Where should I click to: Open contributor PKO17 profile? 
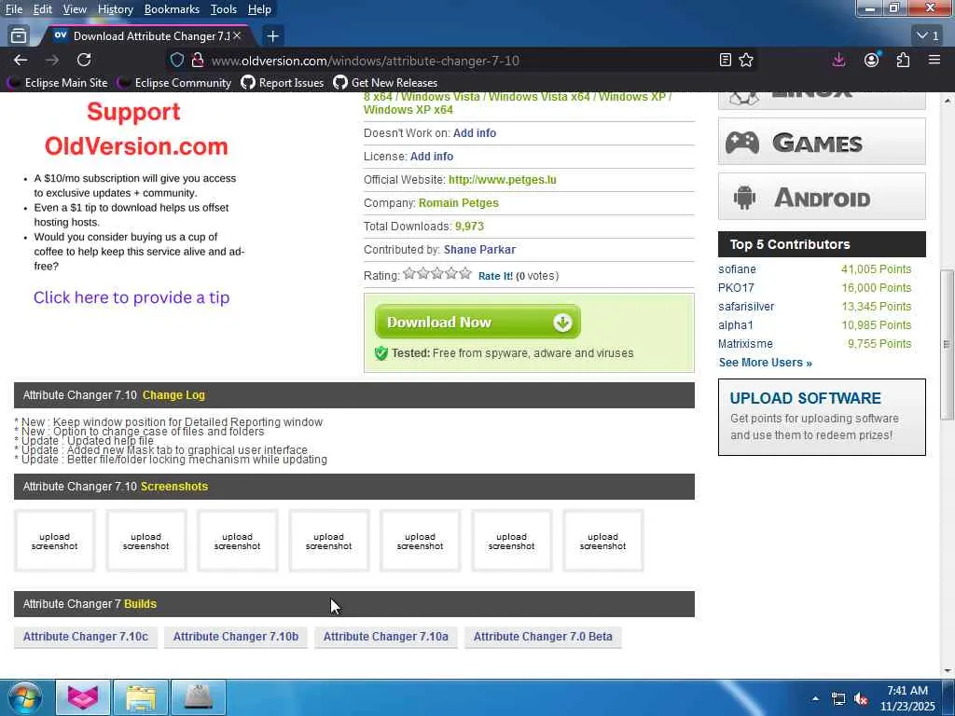(736, 287)
